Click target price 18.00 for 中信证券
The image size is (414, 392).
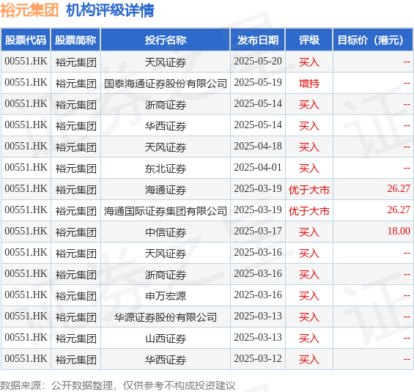click(399, 232)
